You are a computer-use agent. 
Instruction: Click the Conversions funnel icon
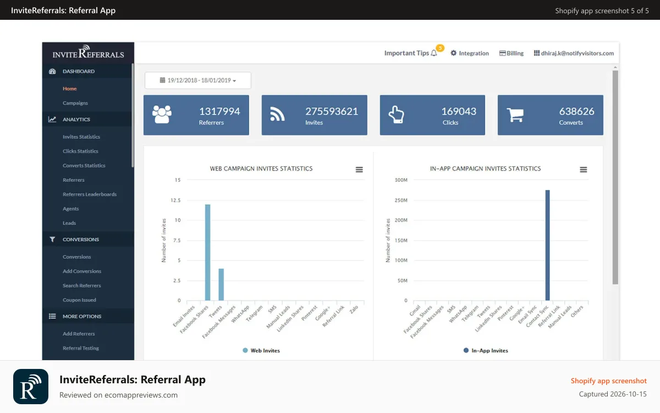click(x=52, y=240)
